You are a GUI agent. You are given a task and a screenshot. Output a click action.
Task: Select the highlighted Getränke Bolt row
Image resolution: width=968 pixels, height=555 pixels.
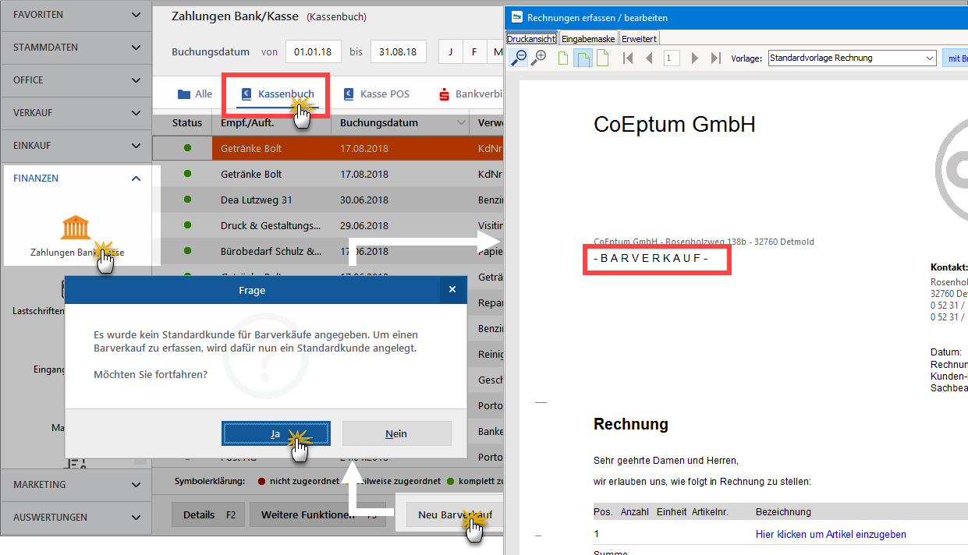click(x=328, y=148)
